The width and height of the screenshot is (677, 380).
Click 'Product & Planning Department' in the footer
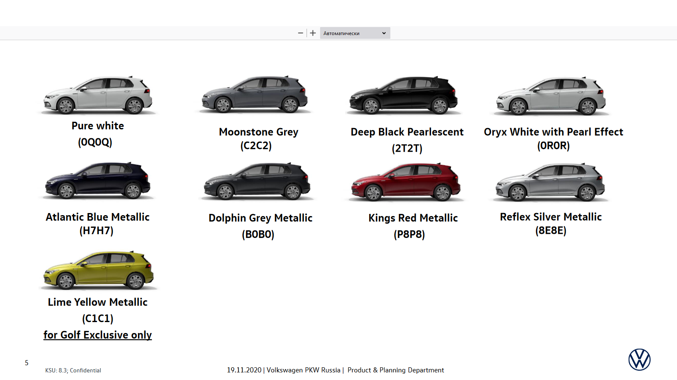tap(396, 370)
